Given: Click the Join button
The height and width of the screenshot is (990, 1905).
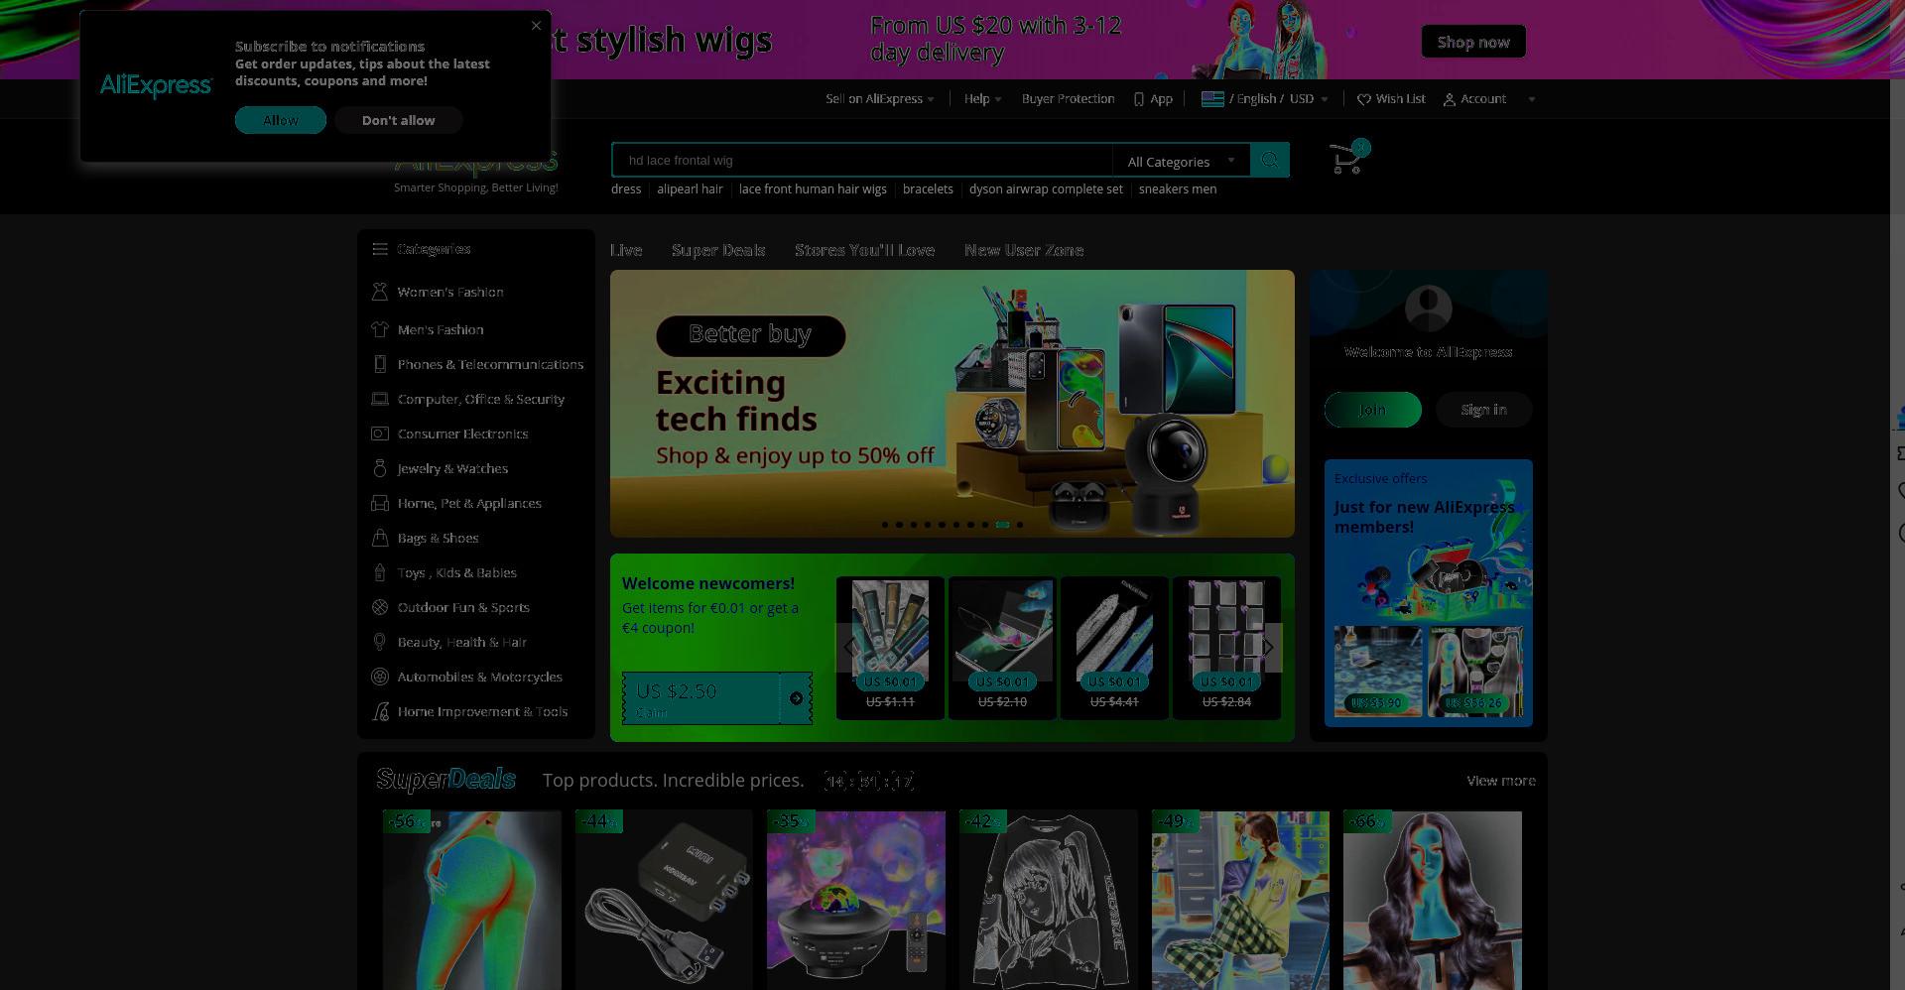Looking at the screenshot, I should (x=1373, y=410).
